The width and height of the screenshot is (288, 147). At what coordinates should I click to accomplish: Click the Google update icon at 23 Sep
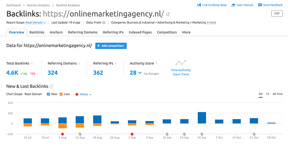184,134
